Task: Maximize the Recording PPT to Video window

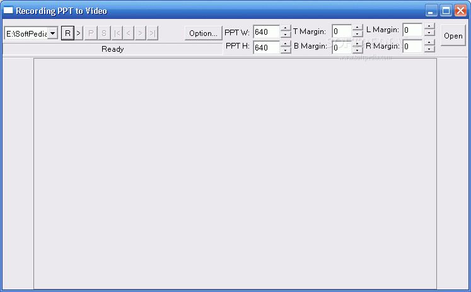Action: [446, 11]
